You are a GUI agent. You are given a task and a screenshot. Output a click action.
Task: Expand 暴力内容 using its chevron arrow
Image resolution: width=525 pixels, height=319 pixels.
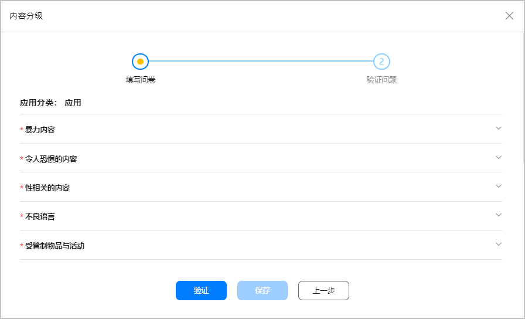pyautogui.click(x=499, y=128)
